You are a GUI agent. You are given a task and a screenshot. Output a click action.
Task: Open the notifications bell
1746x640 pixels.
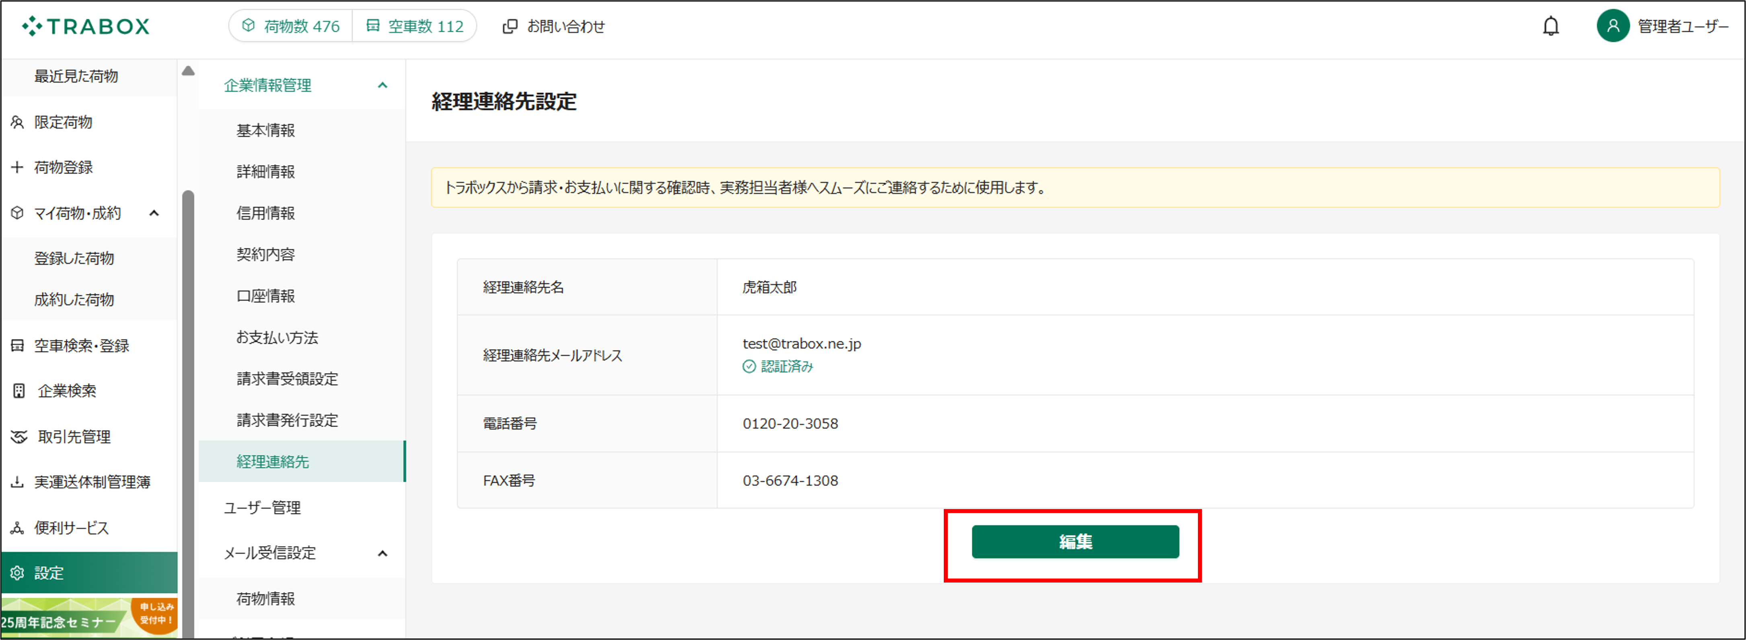tap(1550, 27)
